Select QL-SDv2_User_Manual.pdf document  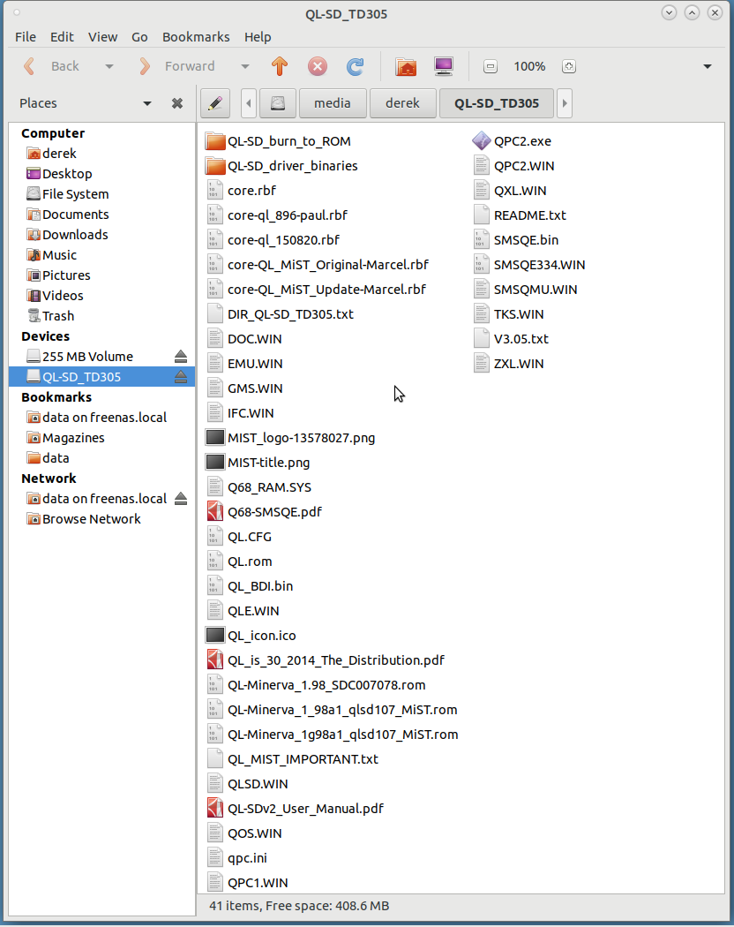(295, 809)
